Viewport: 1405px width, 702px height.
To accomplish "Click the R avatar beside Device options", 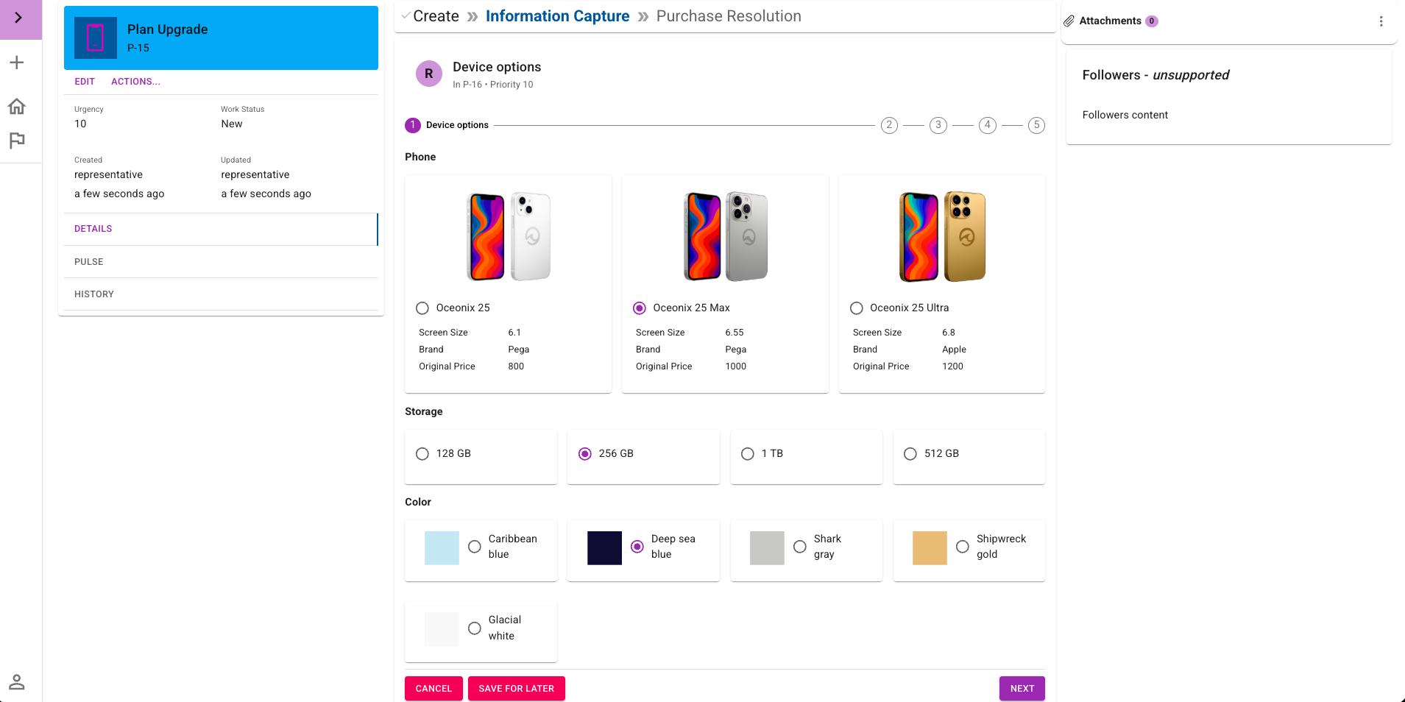I will click(428, 74).
